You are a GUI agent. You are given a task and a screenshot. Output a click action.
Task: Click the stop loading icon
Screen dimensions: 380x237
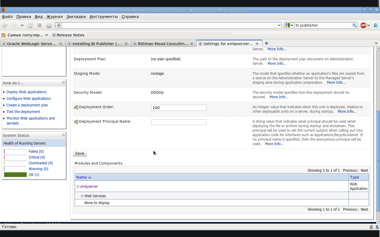coord(40,25)
